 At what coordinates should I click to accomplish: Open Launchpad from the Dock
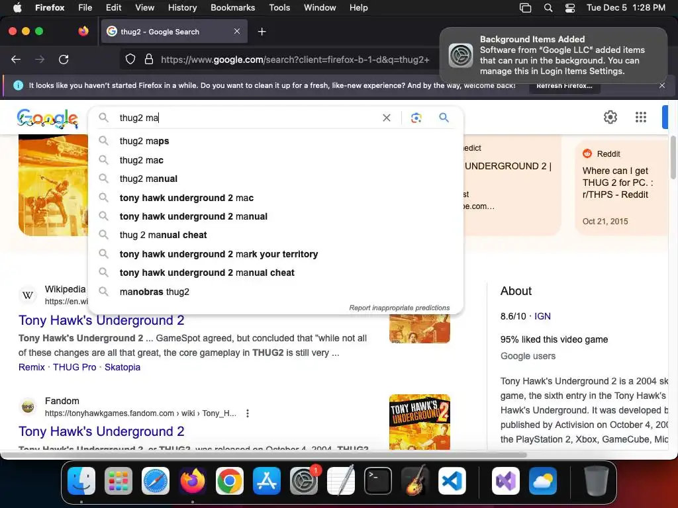(x=119, y=481)
